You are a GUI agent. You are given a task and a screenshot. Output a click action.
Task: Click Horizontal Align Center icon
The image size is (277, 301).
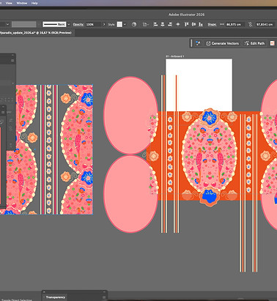click(x=163, y=24)
